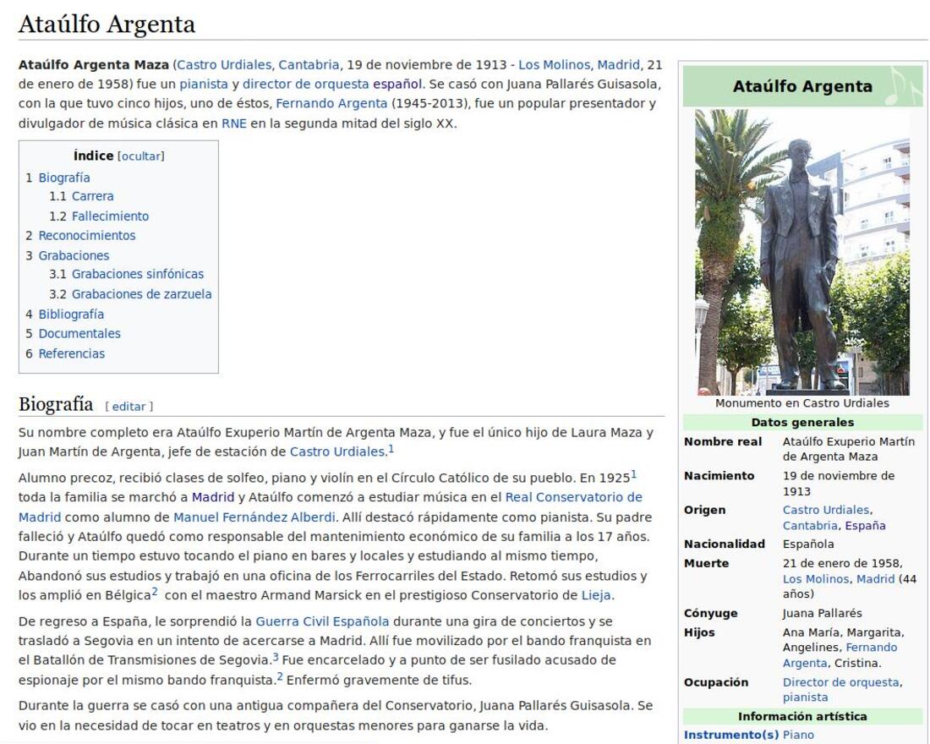This screenshot has height=744, width=930.
Task: Open the RNE link
Action: 233,123
